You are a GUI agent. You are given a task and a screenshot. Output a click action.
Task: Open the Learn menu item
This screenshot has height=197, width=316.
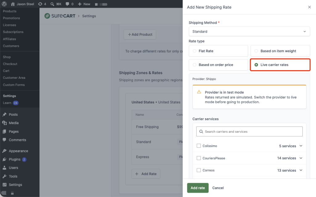(7, 103)
